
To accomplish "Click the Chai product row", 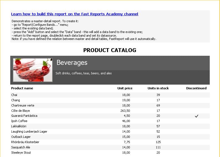I will 110,95.
